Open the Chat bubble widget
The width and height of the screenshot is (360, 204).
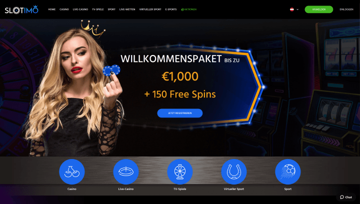(x=346, y=197)
